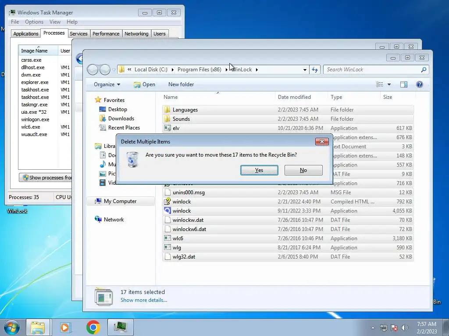Screen dimensions: 449x336
Task: Click the Open toolbar button
Action: coord(145,84)
